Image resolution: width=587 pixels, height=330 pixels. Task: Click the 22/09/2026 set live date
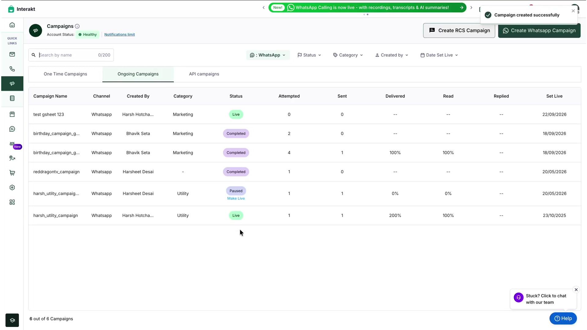(554, 114)
